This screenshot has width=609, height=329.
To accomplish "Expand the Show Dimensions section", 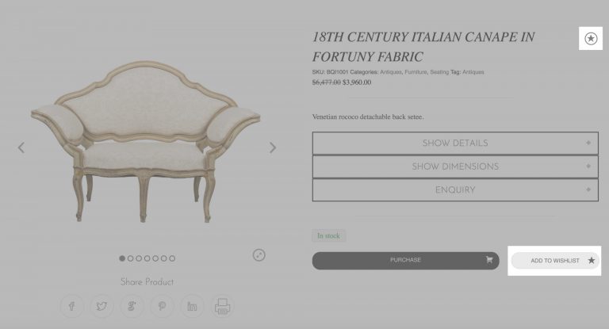I will pyautogui.click(x=455, y=166).
